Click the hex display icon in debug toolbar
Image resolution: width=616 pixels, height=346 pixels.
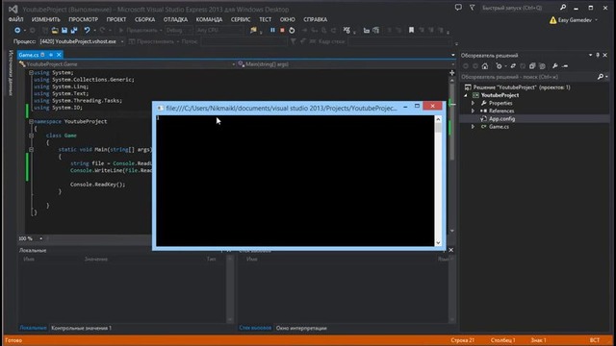click(x=346, y=30)
